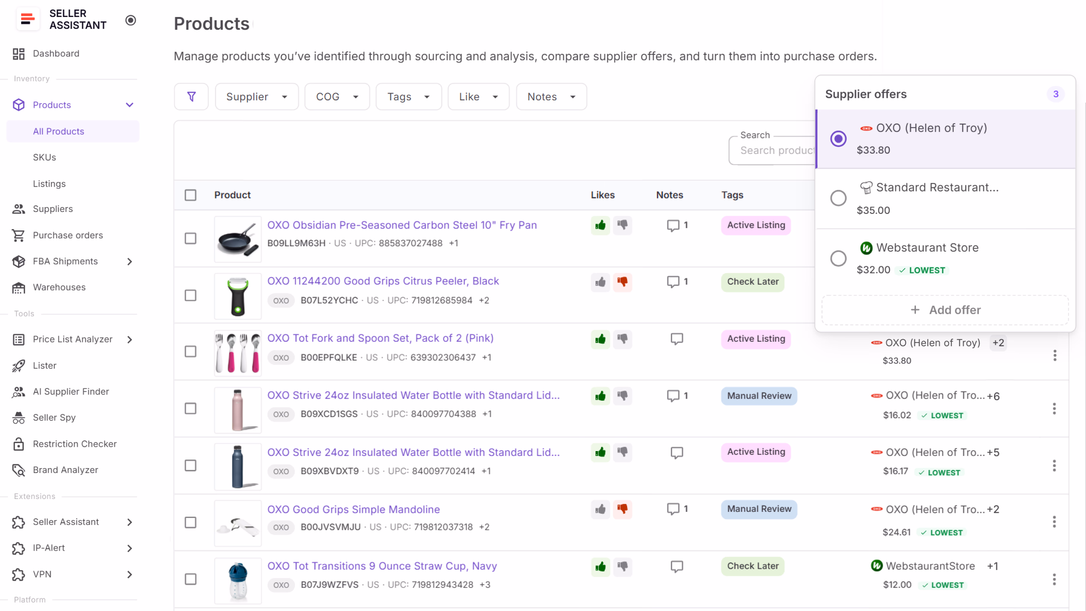Viewport: 1086px width, 611px height.
Task: Like the OXO Tot Fork and Spoon Set
Action: click(600, 339)
